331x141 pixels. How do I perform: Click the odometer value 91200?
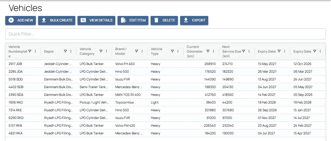[x=211, y=118]
